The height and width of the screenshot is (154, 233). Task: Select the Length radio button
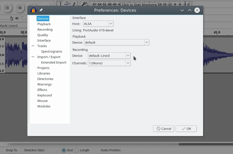(77, 150)
